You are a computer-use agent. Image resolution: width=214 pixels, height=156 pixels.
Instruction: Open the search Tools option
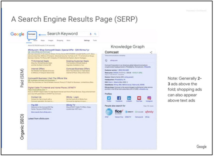(x=95, y=41)
